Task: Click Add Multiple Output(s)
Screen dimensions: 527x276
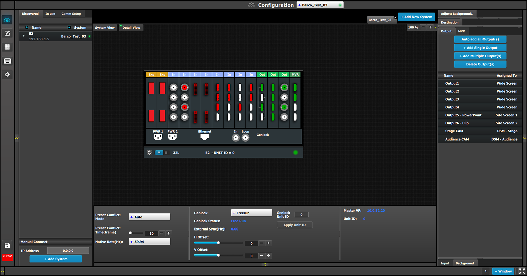Action: point(480,56)
